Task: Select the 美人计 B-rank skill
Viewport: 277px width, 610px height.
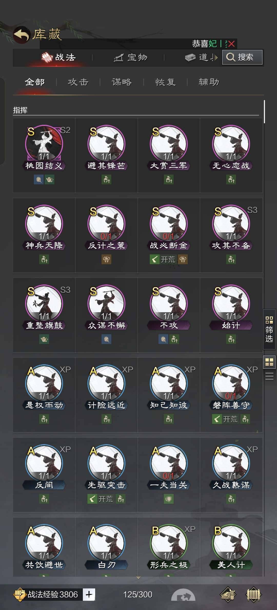Action: pyautogui.click(x=231, y=543)
